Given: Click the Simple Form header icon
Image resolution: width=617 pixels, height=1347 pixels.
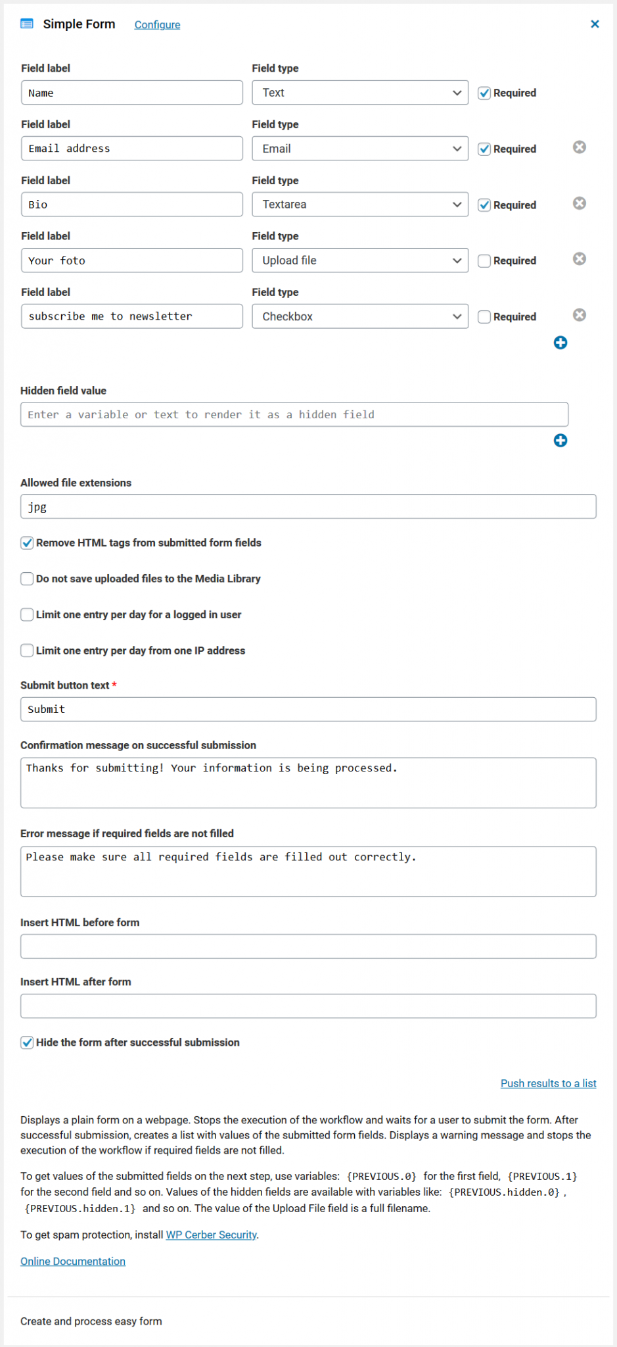Looking at the screenshot, I should point(27,24).
